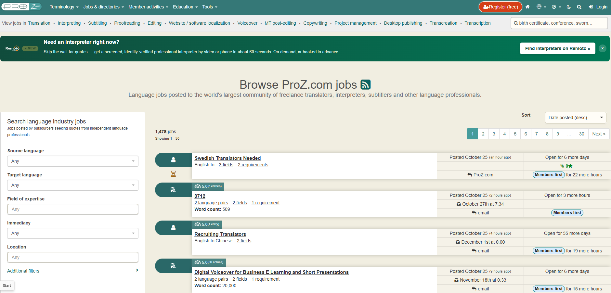
Task: Expand Additional filters
Action: tap(73, 271)
